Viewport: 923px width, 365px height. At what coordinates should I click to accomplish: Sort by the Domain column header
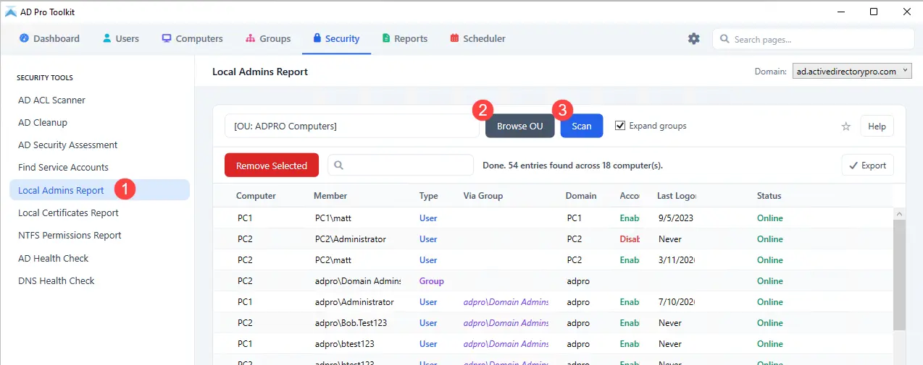pos(581,196)
